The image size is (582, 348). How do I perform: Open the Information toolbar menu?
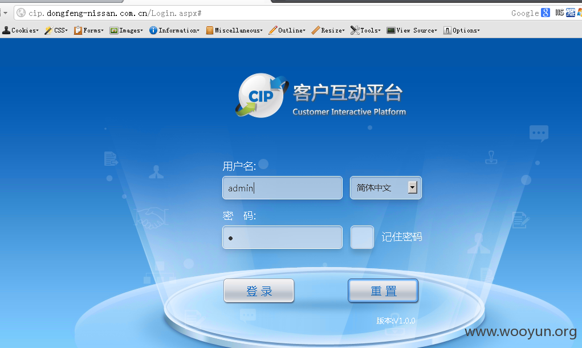point(174,30)
